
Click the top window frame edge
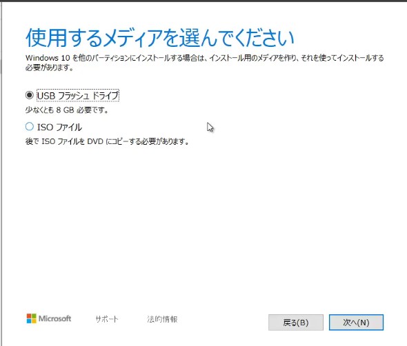pyautogui.click(x=203, y=1)
